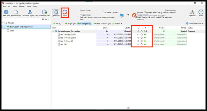The width and height of the screenshot is (207, 111).
Task: Click the GoodSync logo in title bar
Action: [x=3, y=3]
